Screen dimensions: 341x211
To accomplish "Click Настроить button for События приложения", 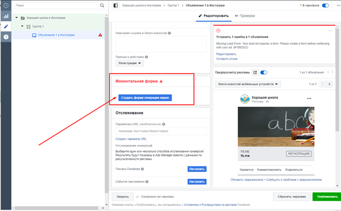I will pyautogui.click(x=197, y=182).
